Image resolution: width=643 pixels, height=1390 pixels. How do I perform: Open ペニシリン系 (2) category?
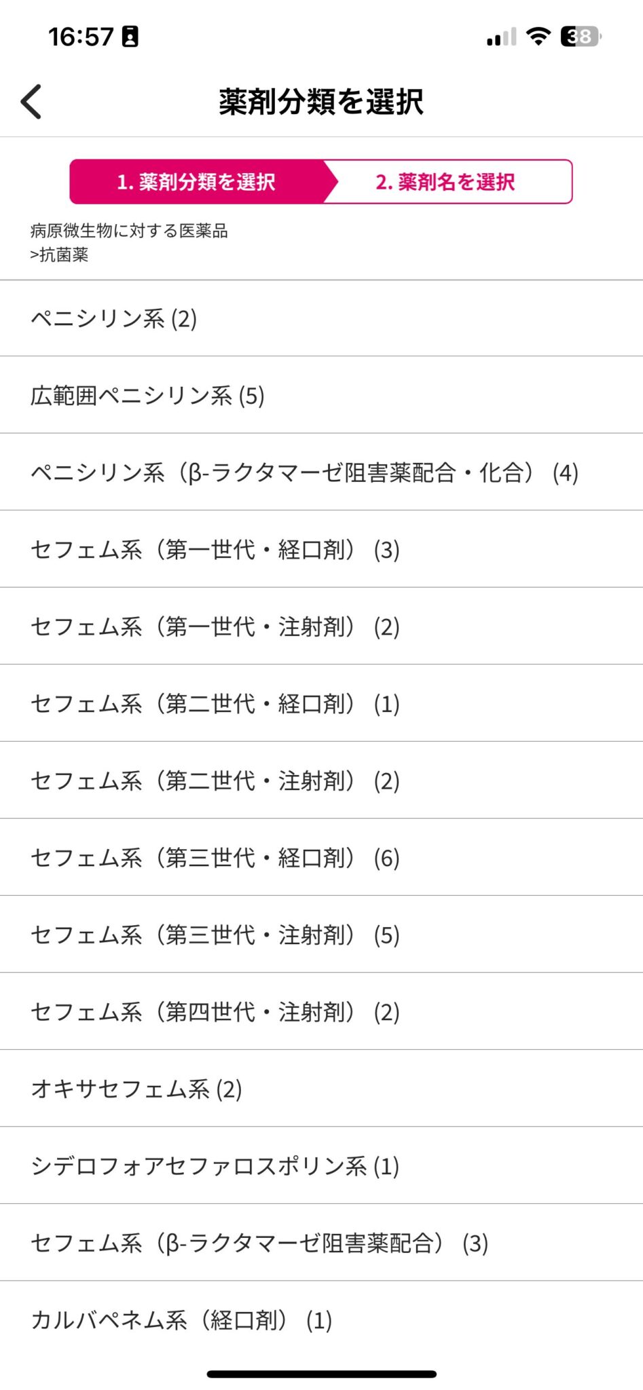click(x=114, y=318)
